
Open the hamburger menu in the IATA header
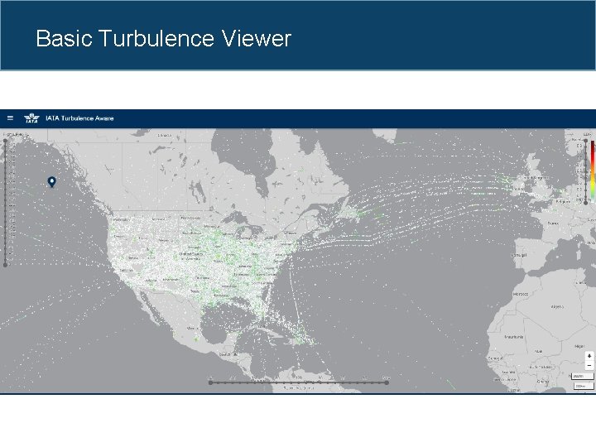pos(10,118)
